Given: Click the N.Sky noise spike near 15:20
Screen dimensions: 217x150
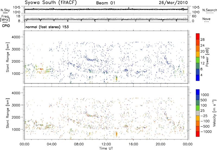Looking at the screenshot, I should [129, 8].
